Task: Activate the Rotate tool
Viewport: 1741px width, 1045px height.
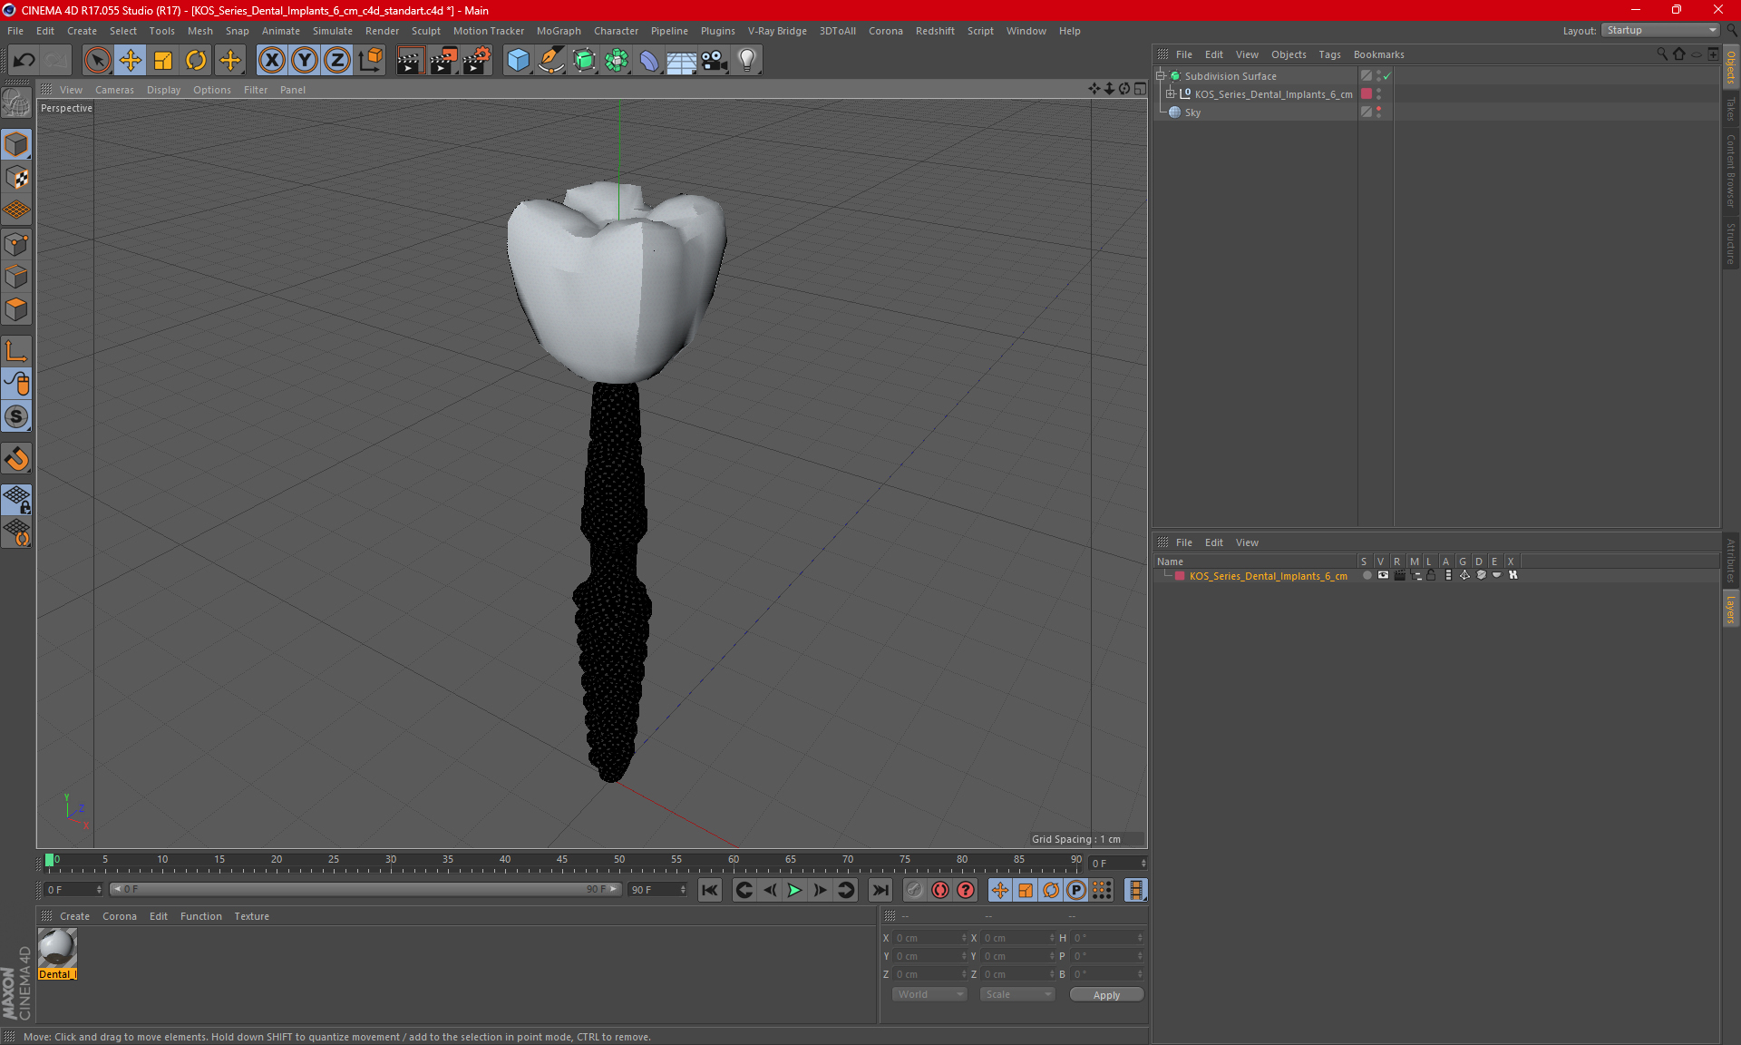Action: tap(196, 61)
